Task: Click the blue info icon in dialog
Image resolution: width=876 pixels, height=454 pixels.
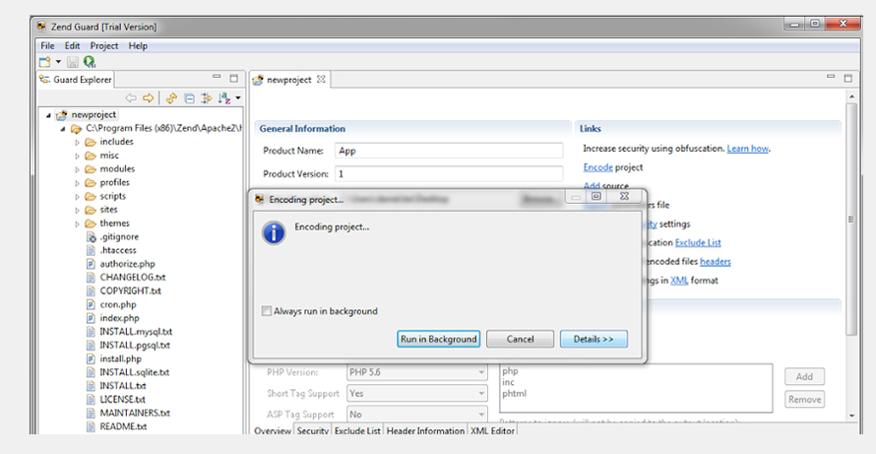Action: (x=274, y=232)
